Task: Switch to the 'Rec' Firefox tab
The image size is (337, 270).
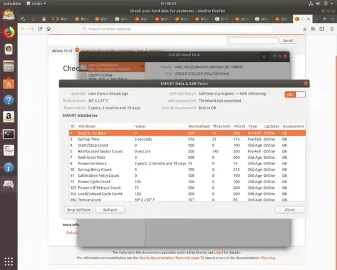Action: coord(62,19)
